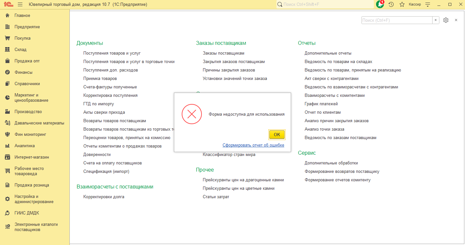
Task: Click the Давальческие материалы icon
Action: click(x=7, y=123)
